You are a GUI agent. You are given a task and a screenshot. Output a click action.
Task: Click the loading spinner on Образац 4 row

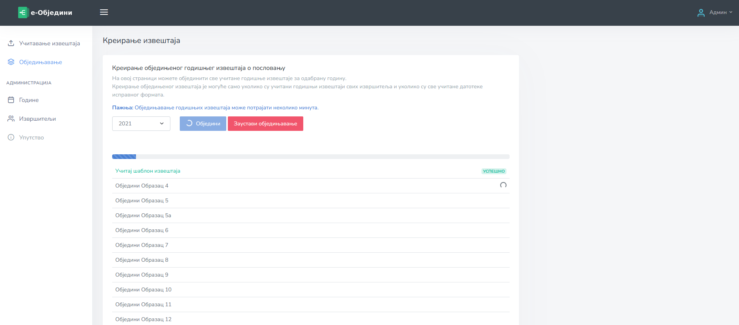(503, 185)
